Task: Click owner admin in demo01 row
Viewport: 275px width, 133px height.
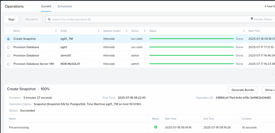Action: [x=135, y=55]
